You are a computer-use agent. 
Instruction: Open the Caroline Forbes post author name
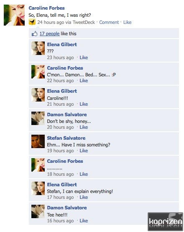(46, 8)
